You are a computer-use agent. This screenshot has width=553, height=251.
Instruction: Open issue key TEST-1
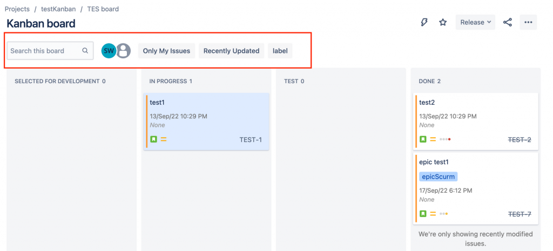(251, 140)
